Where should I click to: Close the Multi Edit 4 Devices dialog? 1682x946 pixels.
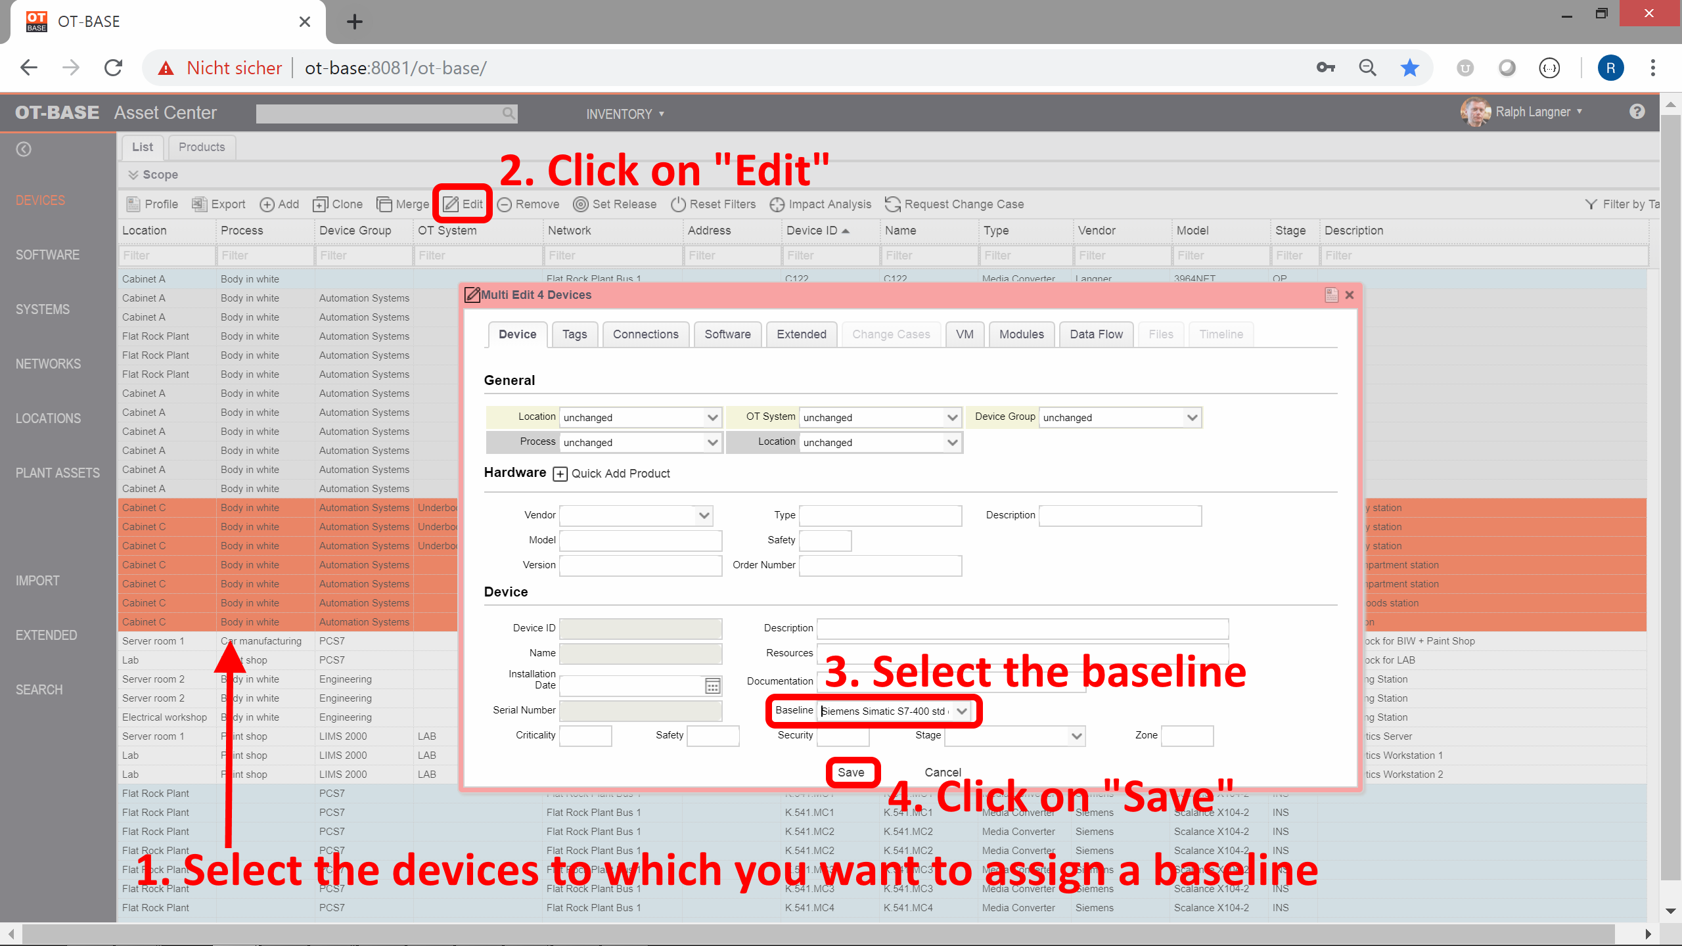(x=1350, y=295)
